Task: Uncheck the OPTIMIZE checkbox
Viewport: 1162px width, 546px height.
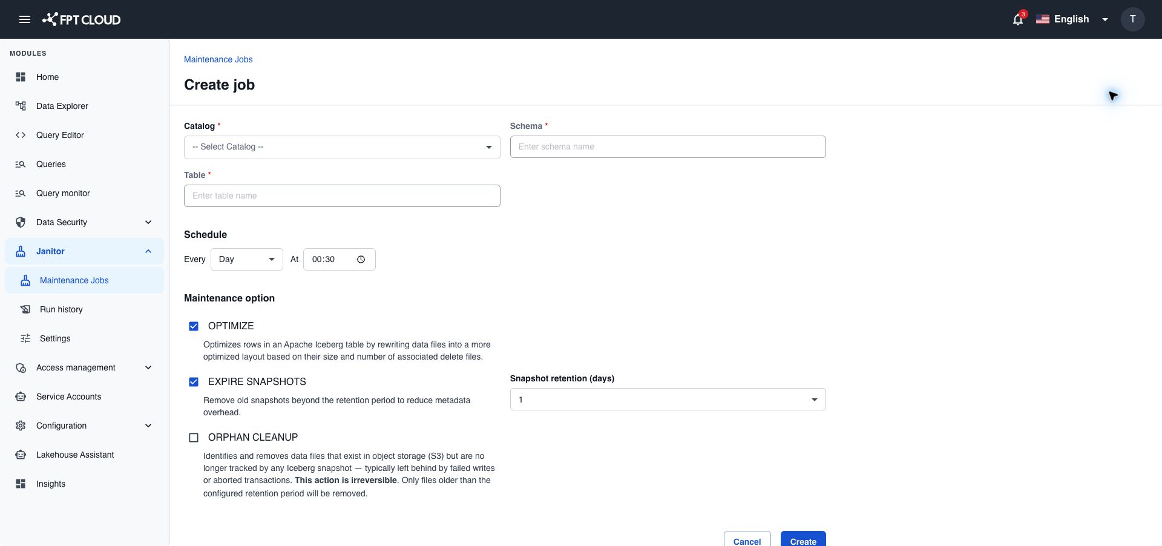Action: pos(194,326)
